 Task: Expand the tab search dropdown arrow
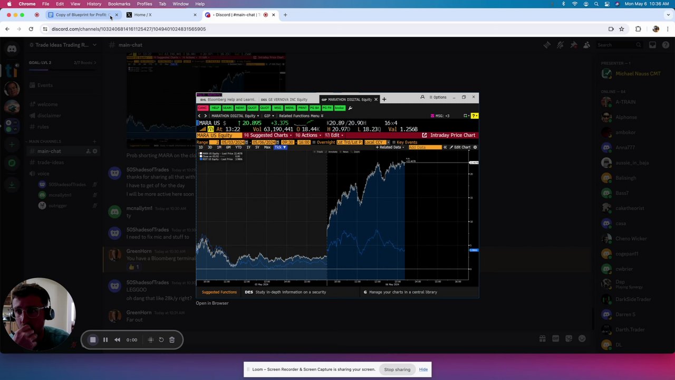(668, 15)
